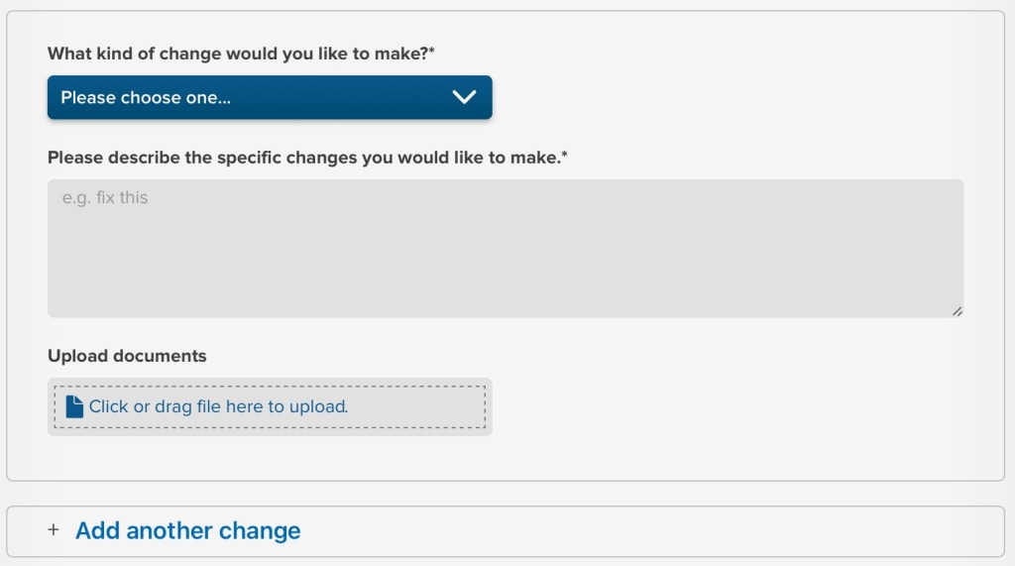Click the blank area right of the 'Add another change' text
Viewport: 1015px width, 566px height.
tap(647, 531)
